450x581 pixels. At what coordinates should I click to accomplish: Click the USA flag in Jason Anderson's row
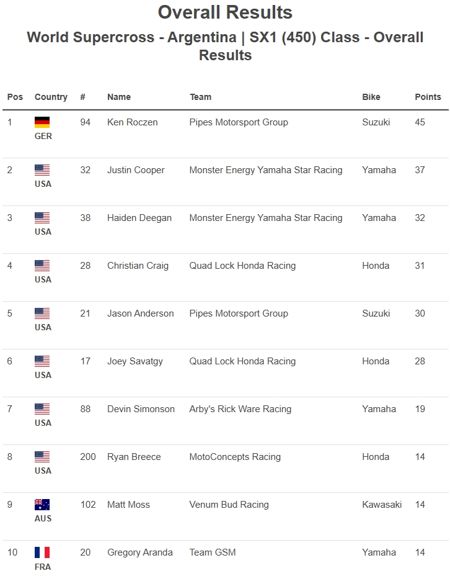(x=42, y=313)
